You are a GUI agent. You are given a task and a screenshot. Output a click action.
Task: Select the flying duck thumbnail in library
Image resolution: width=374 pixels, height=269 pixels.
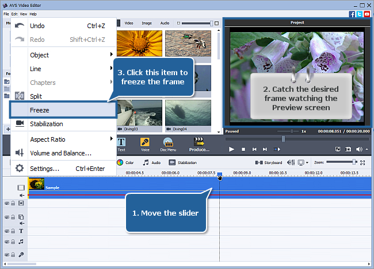pos(188,44)
